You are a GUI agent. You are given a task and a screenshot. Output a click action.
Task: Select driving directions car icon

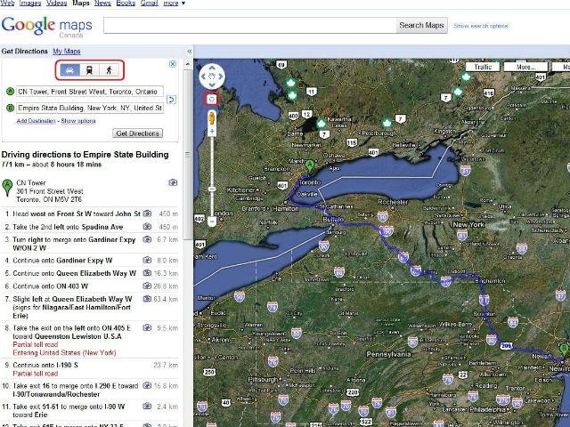pyautogui.click(x=70, y=68)
